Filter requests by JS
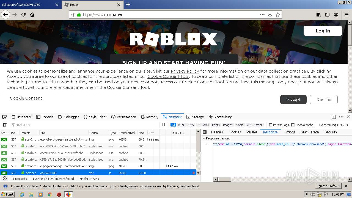Screen dimensions: 352x198 (x=199, y=125)
